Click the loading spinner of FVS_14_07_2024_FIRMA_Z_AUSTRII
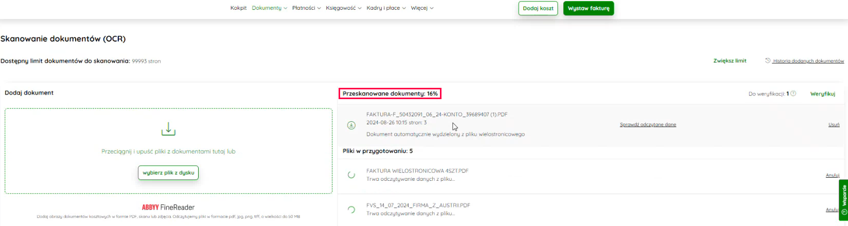Image resolution: width=848 pixels, height=226 pixels. [351, 209]
